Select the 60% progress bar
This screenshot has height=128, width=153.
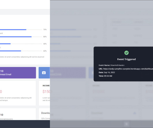coord(21,51)
